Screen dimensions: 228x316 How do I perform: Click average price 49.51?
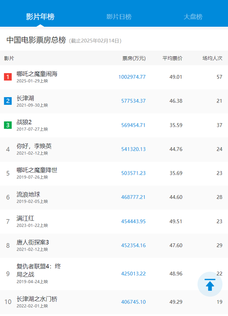pyautogui.click(x=176, y=221)
